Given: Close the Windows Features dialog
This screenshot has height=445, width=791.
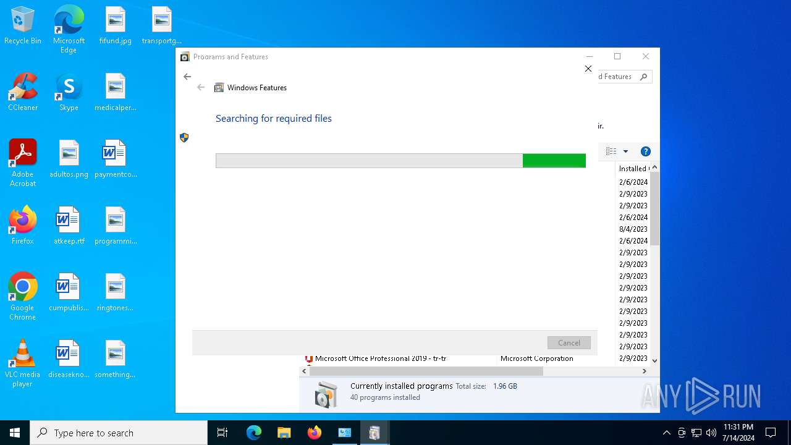Looking at the screenshot, I should point(588,69).
